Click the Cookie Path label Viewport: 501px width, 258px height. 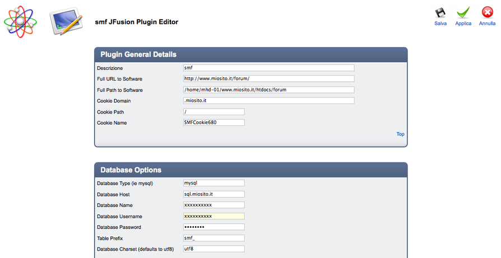pos(110,112)
